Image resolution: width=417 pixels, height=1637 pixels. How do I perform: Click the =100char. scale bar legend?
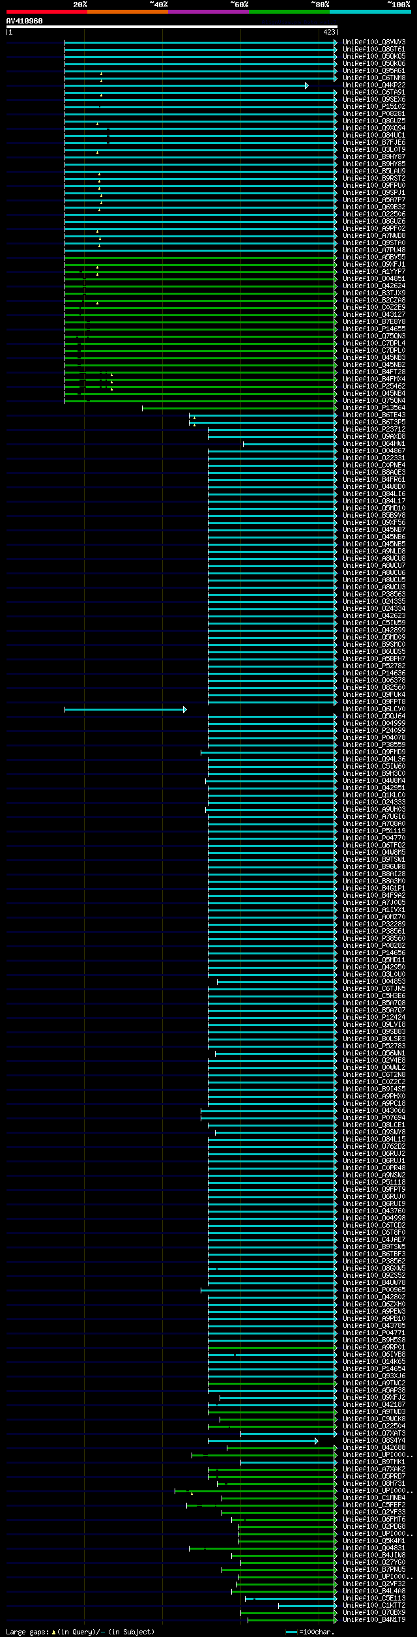[x=309, y=1632]
